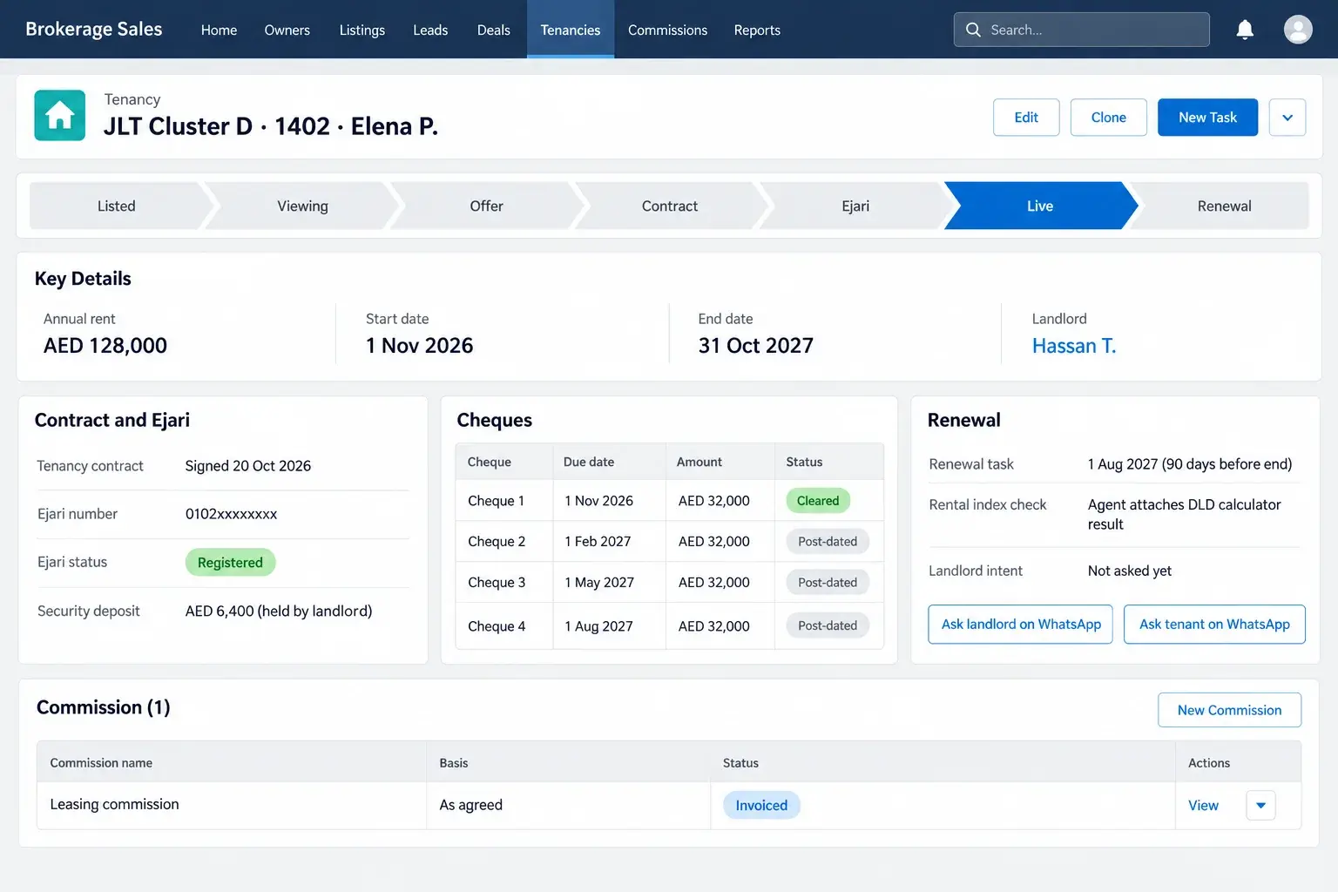The height and width of the screenshot is (892, 1338).
Task: Select the Viewing stage in the path
Action: (302, 206)
